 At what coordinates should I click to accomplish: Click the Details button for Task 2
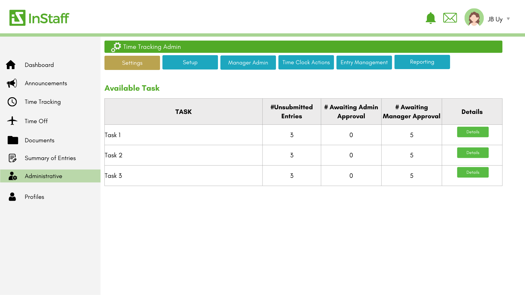click(x=472, y=153)
